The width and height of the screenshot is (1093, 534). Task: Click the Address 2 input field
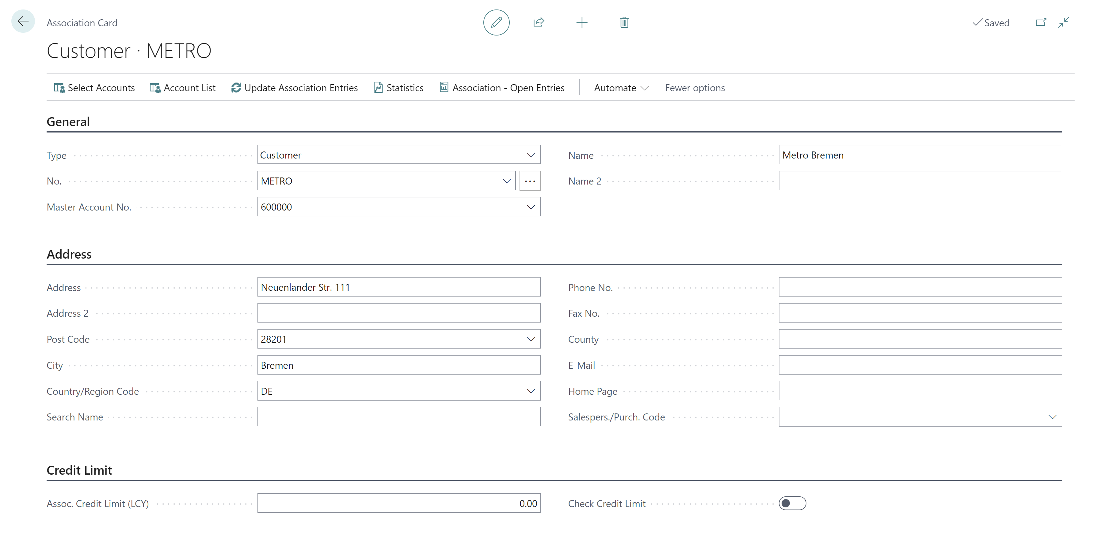pyautogui.click(x=398, y=313)
